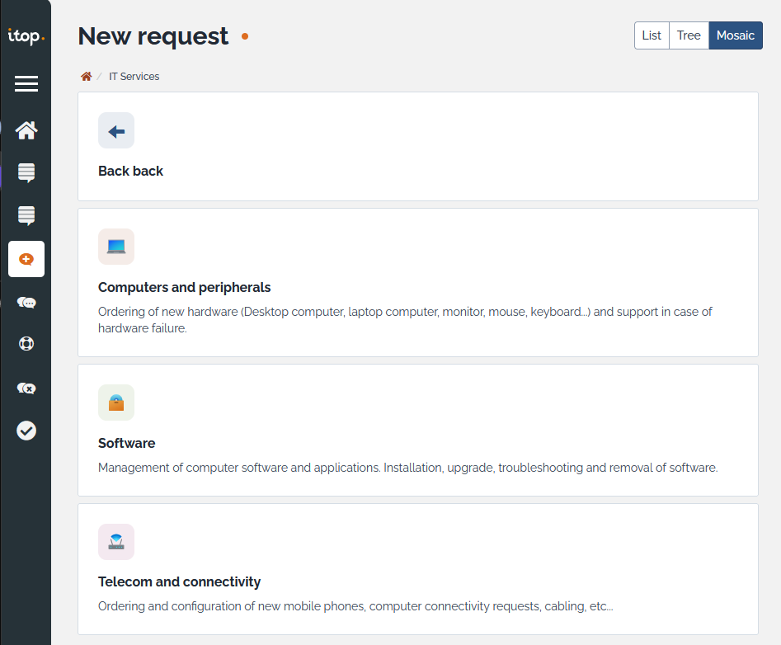Image resolution: width=781 pixels, height=645 pixels.
Task: Go to the home icon in the sidebar
Action: [x=26, y=130]
